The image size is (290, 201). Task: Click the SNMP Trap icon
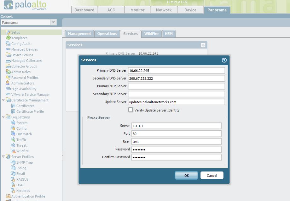pos(13,162)
